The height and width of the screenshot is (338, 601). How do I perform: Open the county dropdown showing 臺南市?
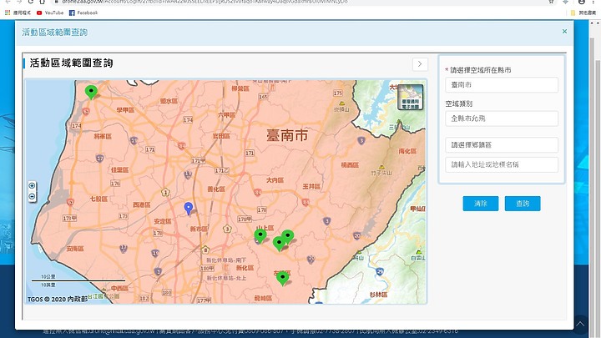tap(502, 84)
